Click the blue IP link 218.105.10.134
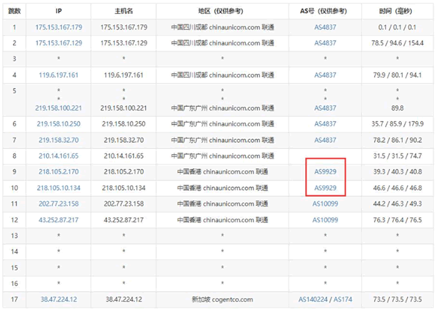Screen dimensions: 437x311 coord(59,188)
